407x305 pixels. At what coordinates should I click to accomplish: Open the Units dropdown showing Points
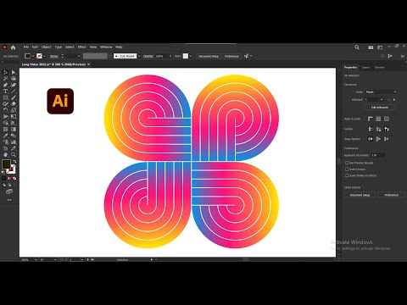(x=381, y=91)
